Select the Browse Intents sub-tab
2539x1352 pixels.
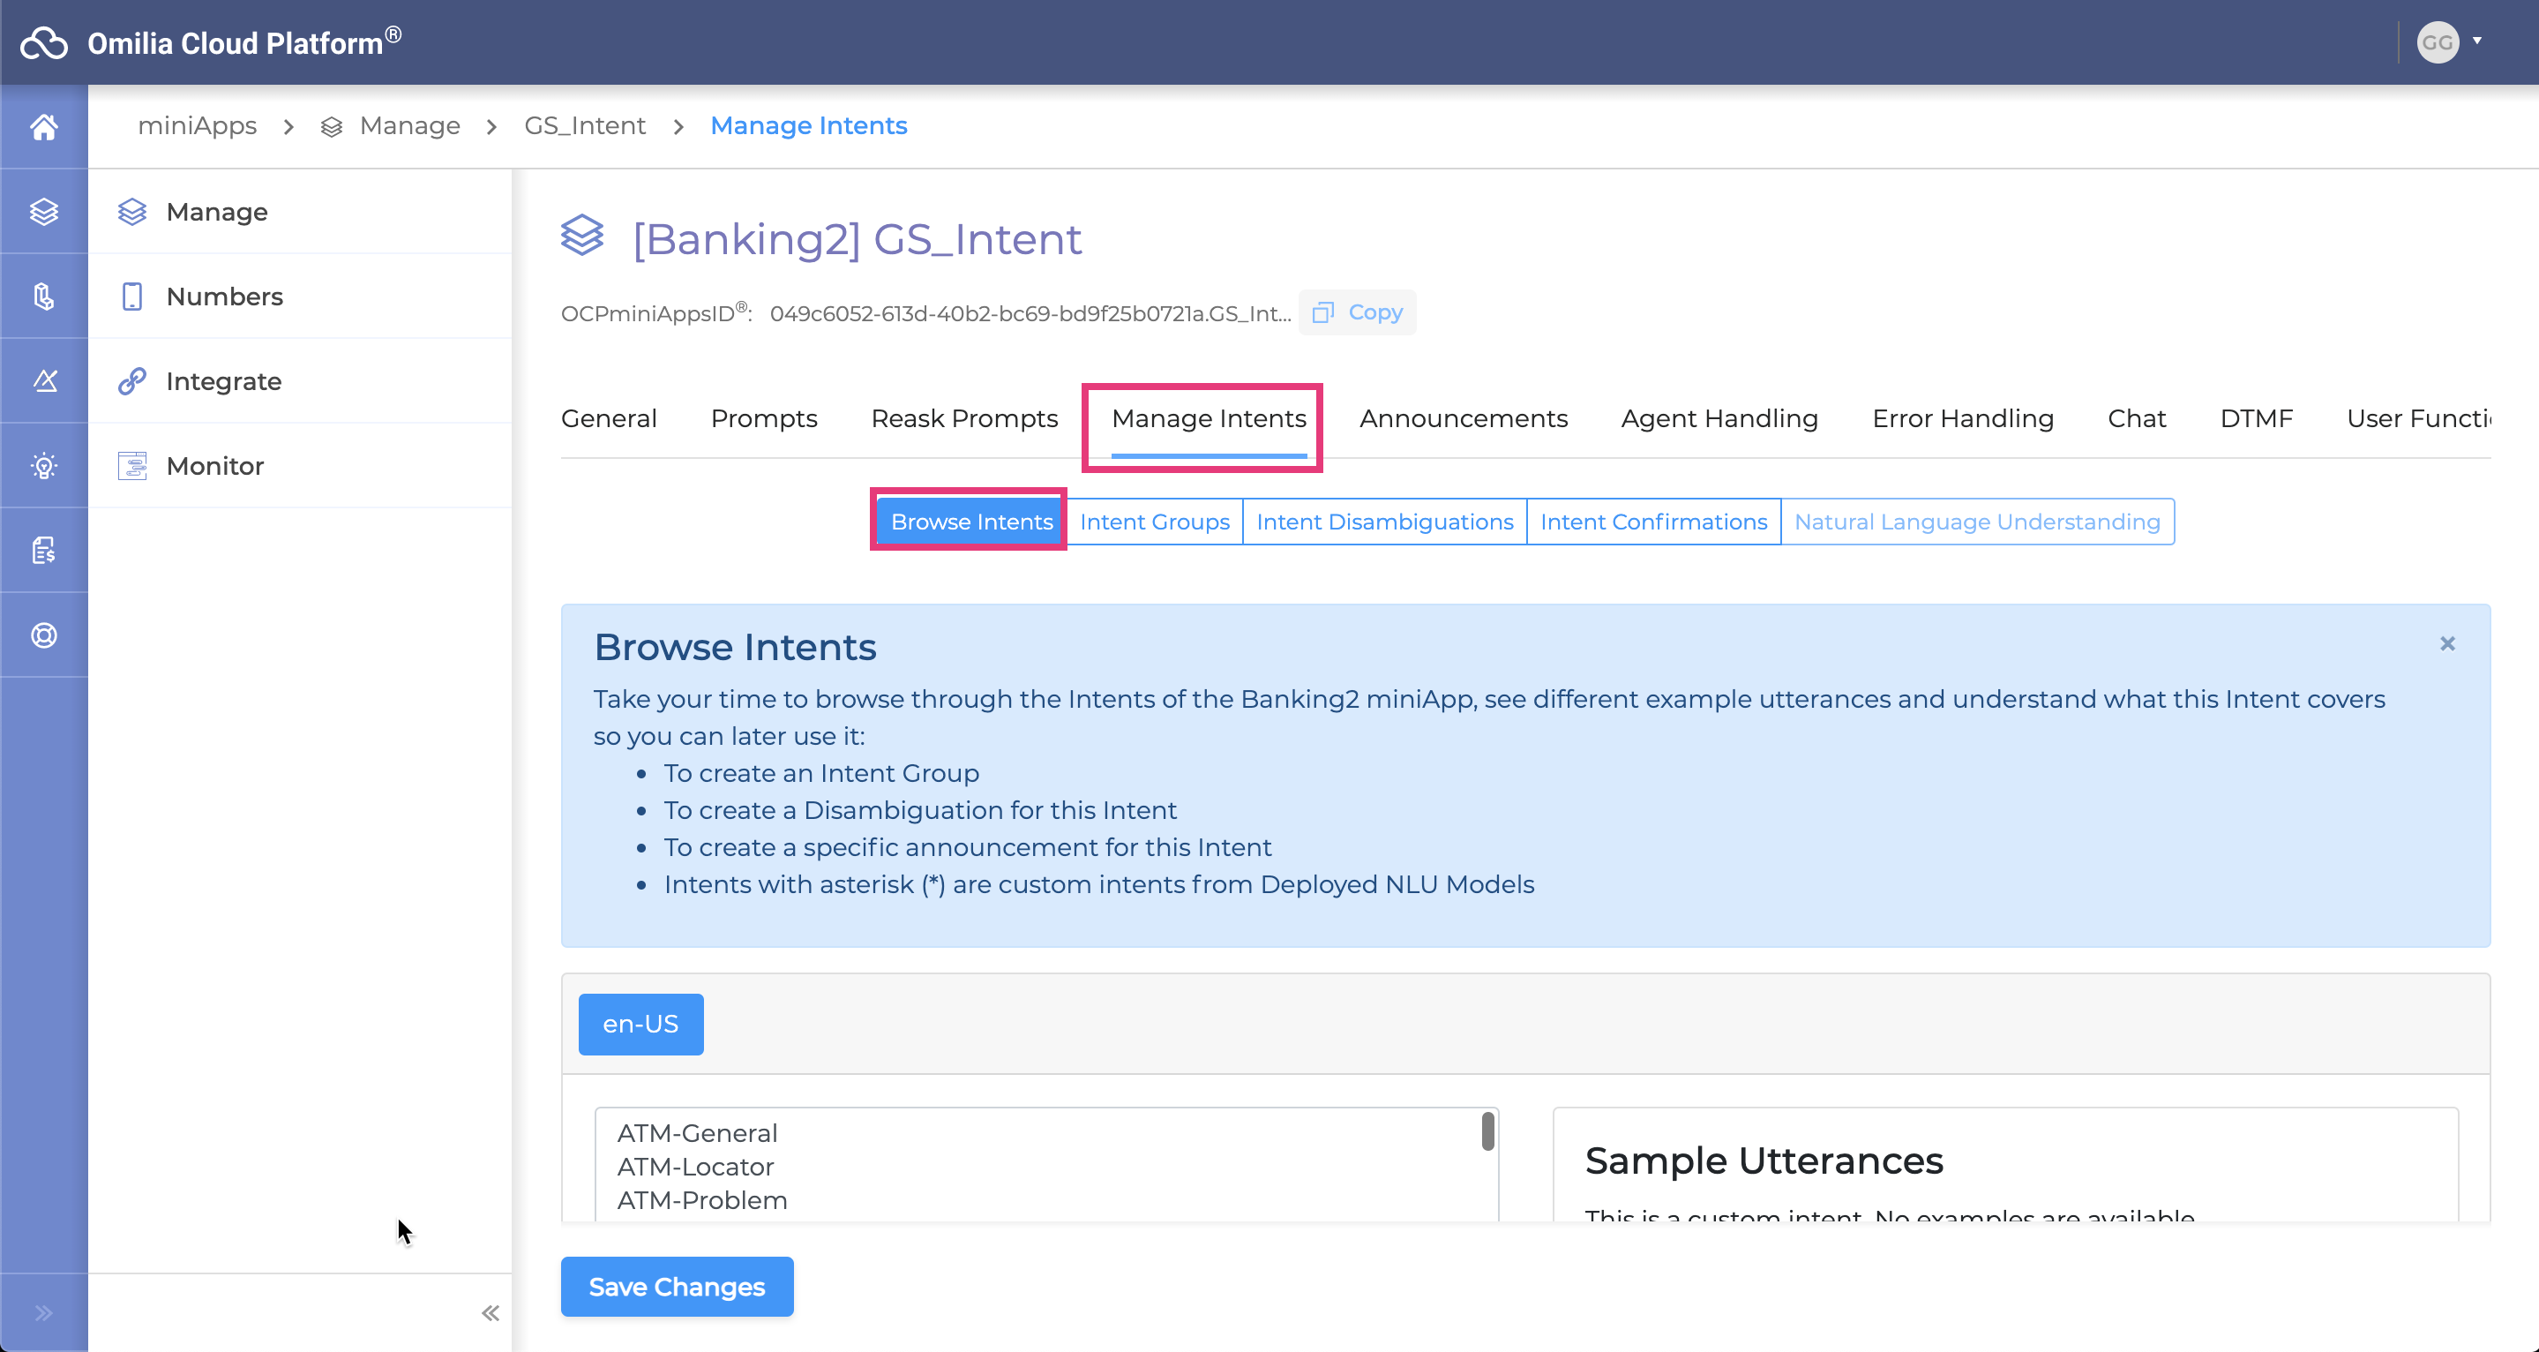point(970,522)
